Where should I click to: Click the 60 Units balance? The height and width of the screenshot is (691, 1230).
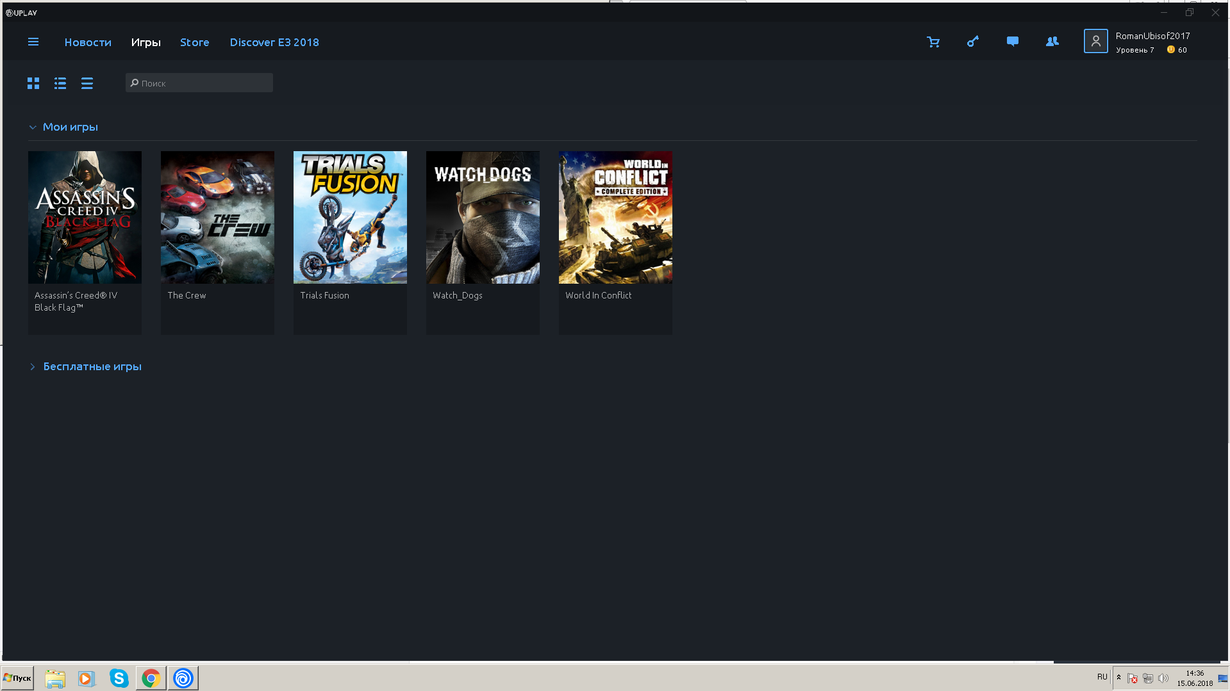pos(1183,50)
